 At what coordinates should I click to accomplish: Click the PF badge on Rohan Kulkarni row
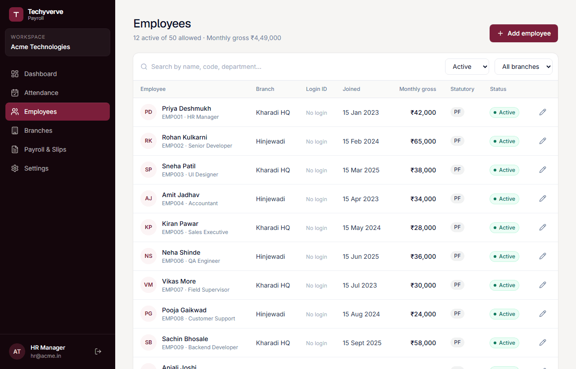tap(457, 141)
